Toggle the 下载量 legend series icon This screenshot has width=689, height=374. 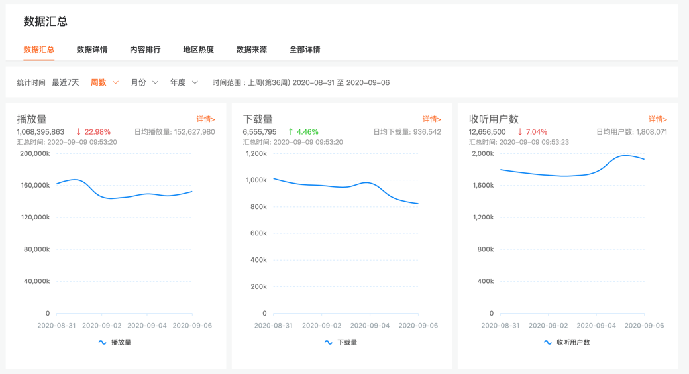pos(328,343)
